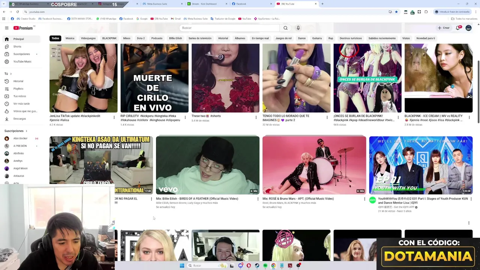
Task: Open liked videos in sidebar
Action: coord(21,111)
